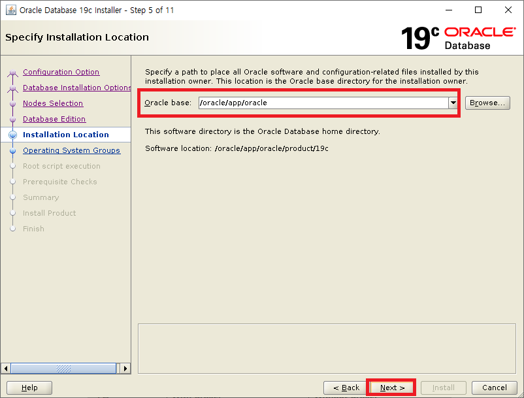Open the Nodes Selection step
524x398 pixels.
[53, 103]
